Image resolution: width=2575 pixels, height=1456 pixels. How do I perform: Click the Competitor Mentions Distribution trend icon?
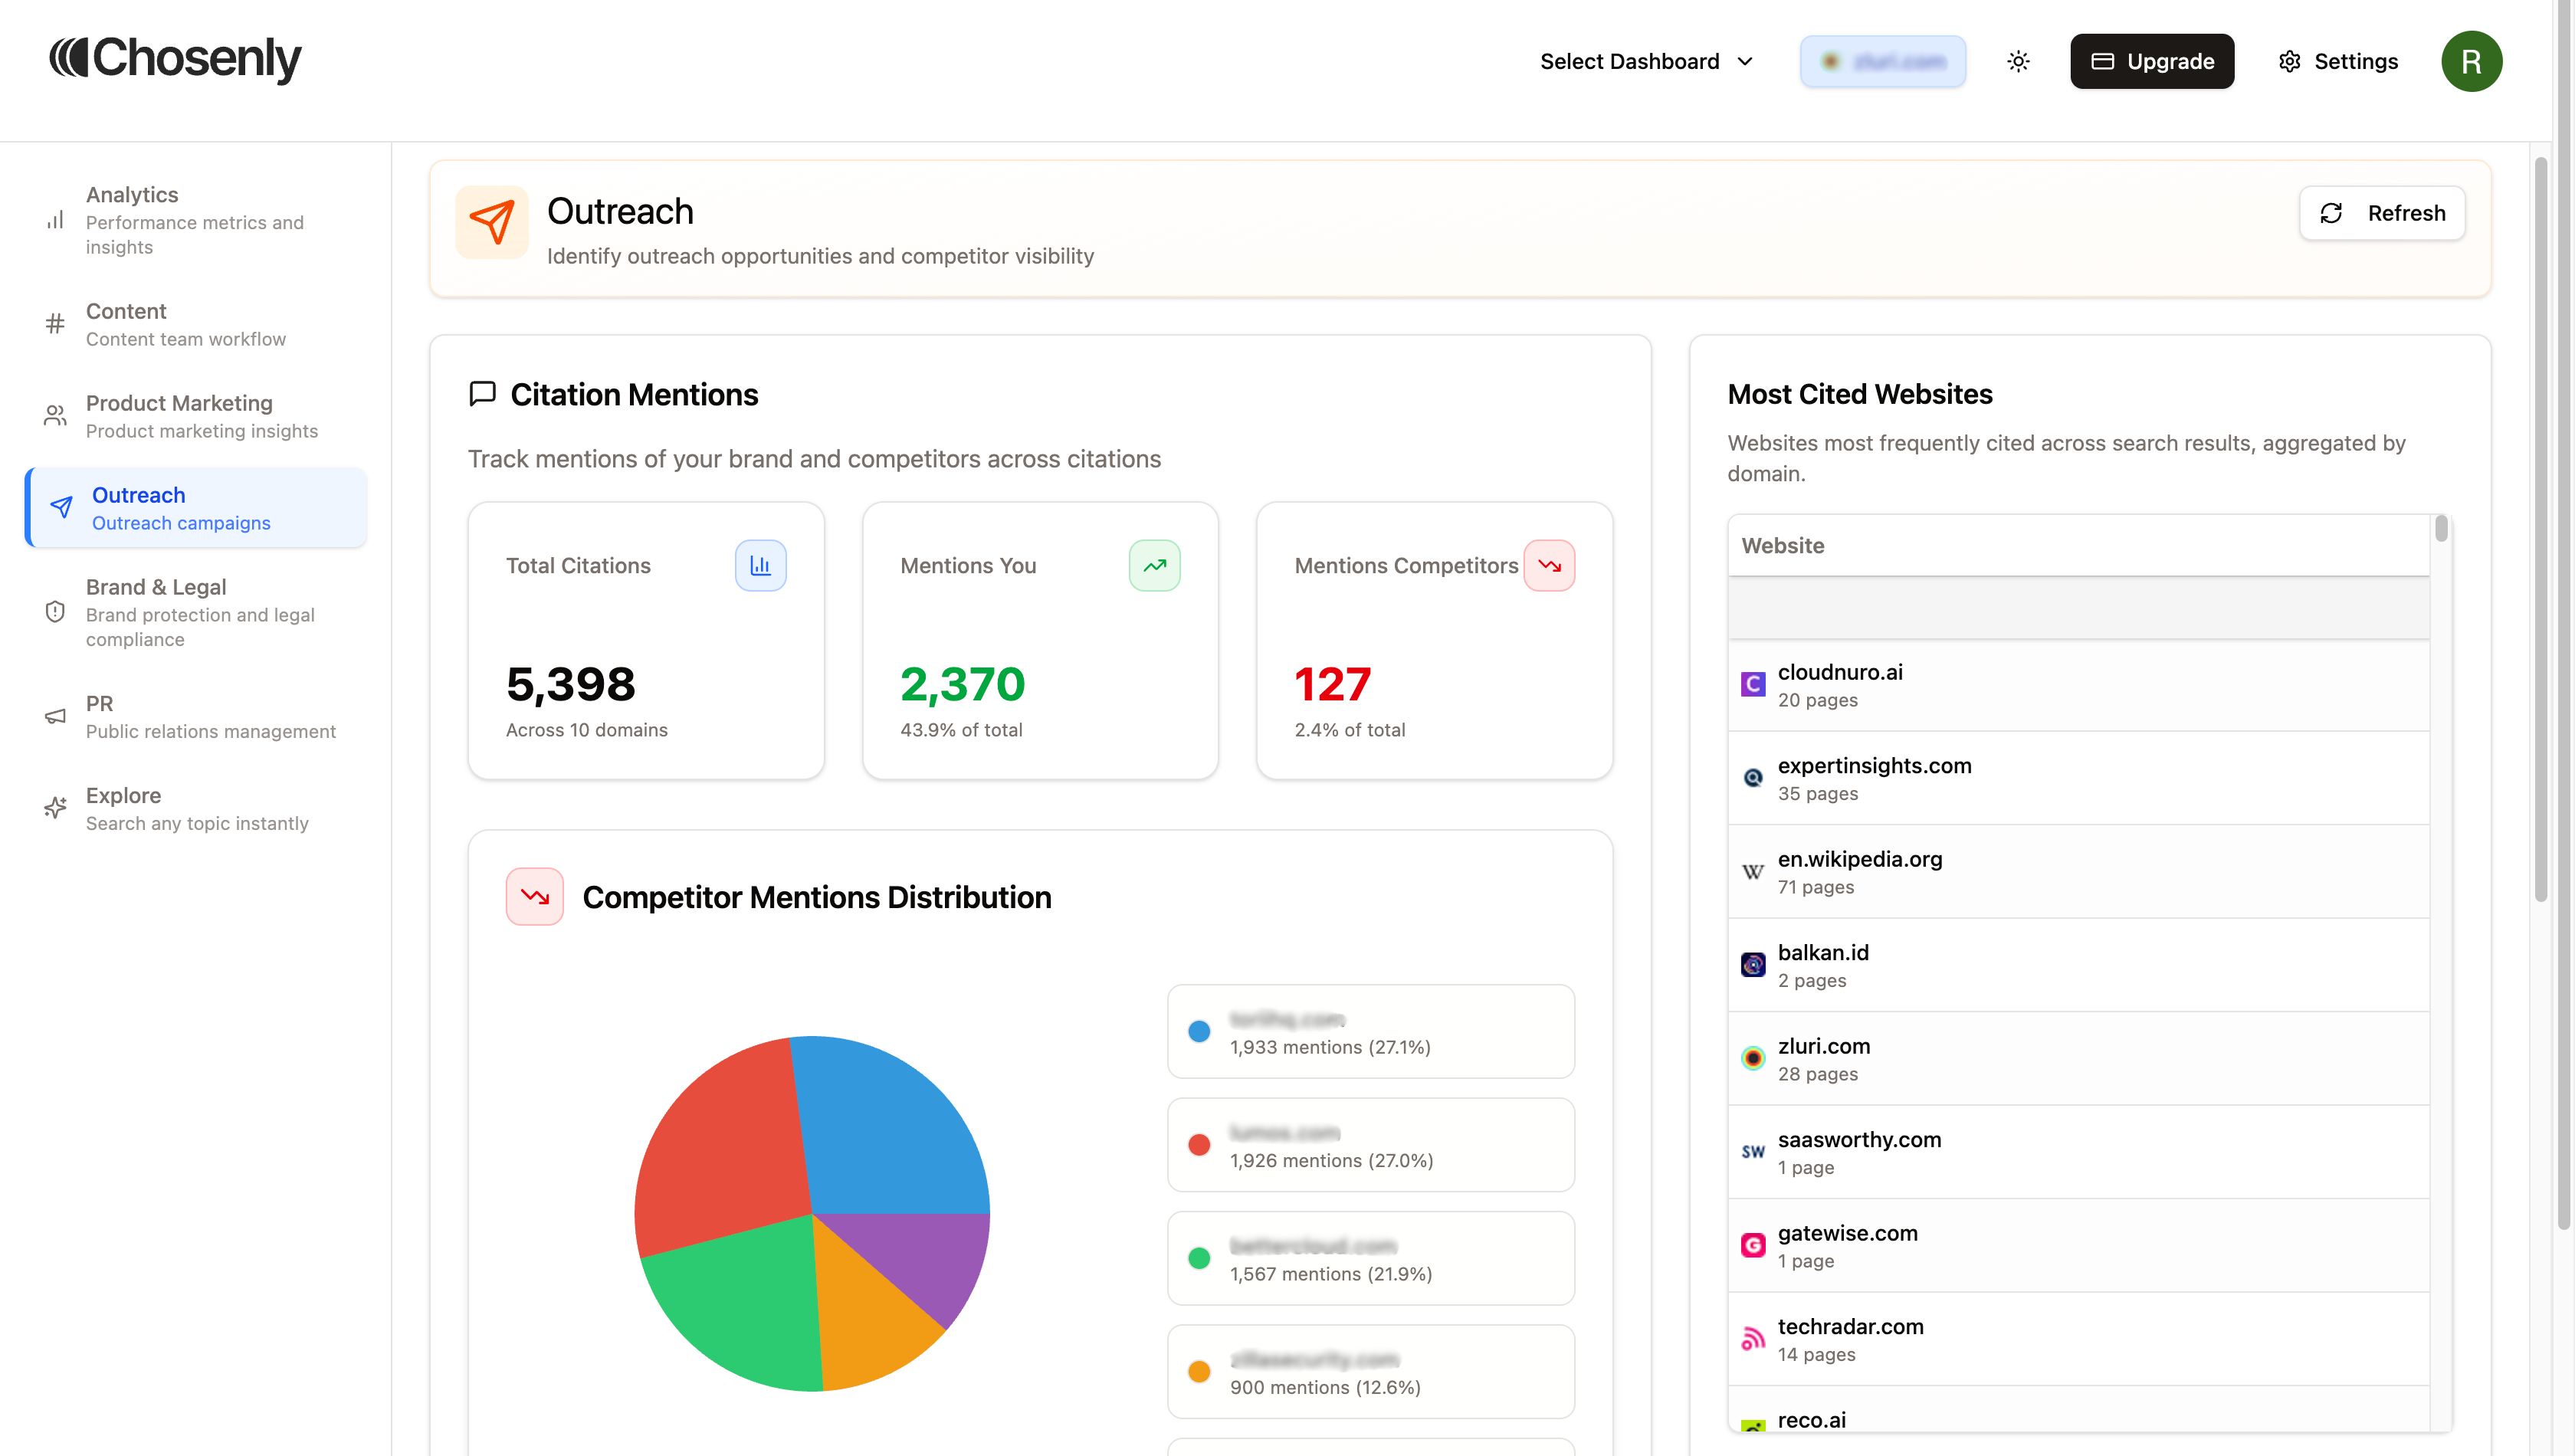click(x=535, y=897)
